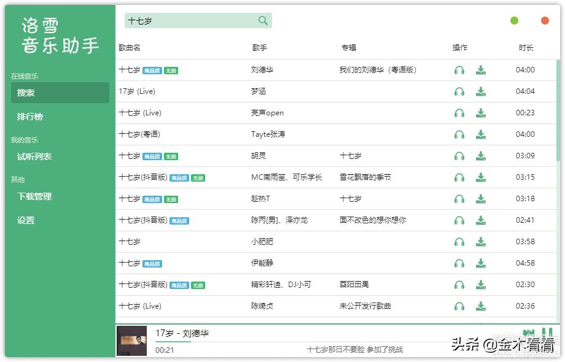Screen dimensions: 565x362
Task: Download the 17岁 (Live) song by 梦涵
Action: coord(481,91)
